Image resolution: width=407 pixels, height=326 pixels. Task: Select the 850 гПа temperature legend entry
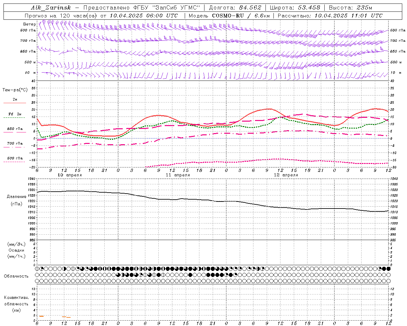[15, 129]
